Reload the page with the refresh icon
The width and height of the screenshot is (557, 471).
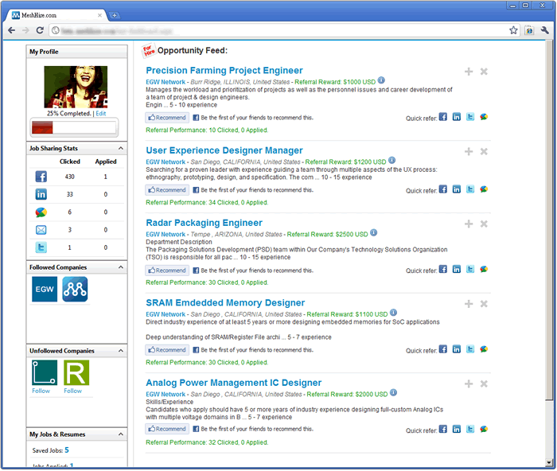[x=40, y=30]
